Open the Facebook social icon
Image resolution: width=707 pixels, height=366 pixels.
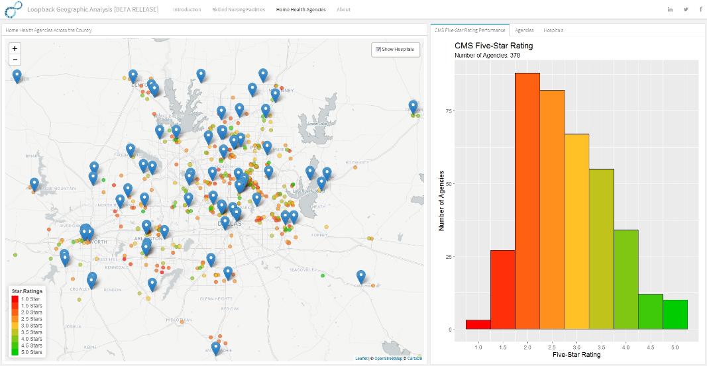(700, 10)
